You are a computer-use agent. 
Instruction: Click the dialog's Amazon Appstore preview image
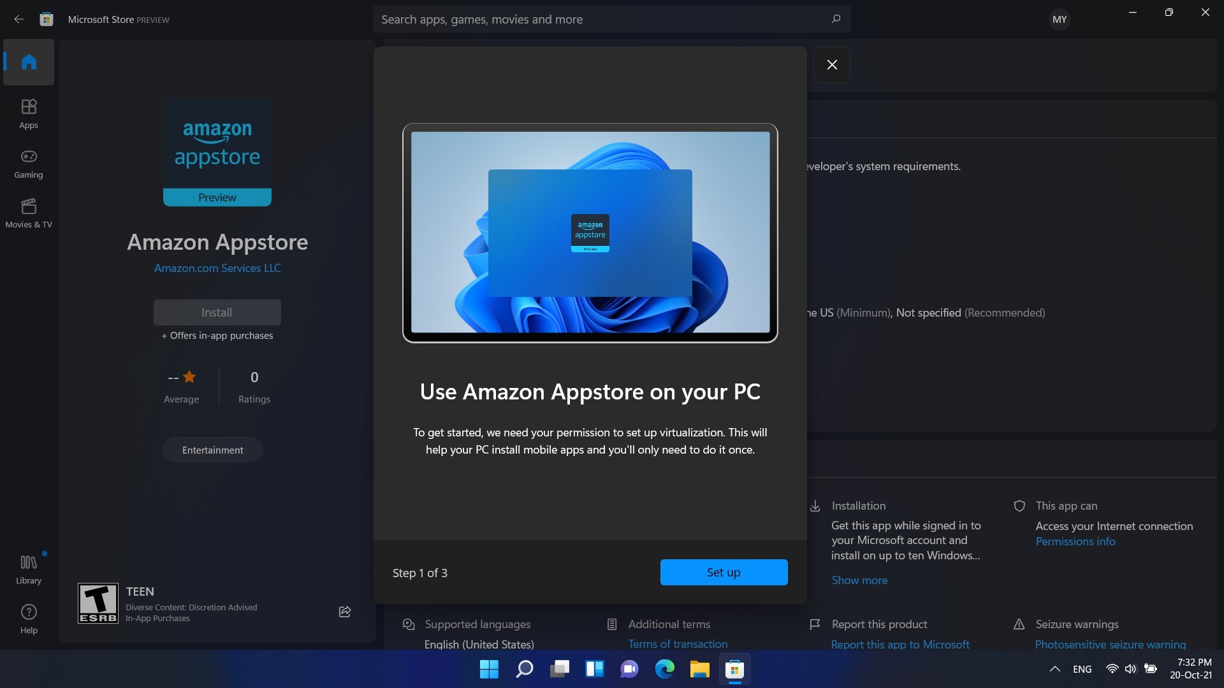(x=590, y=233)
